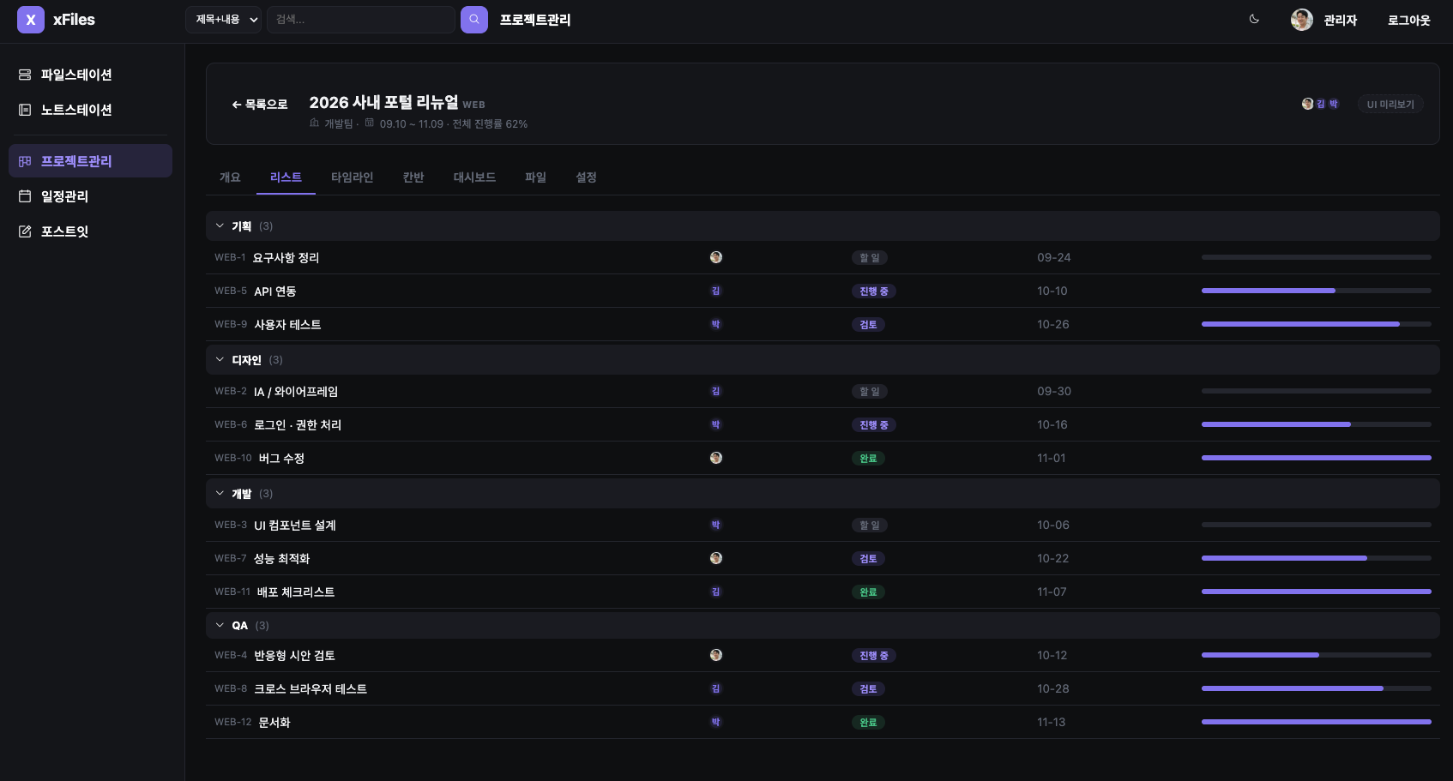
Task: Click the 박 assignee badge on 사용자 테스트 row
Action: [x=716, y=324]
